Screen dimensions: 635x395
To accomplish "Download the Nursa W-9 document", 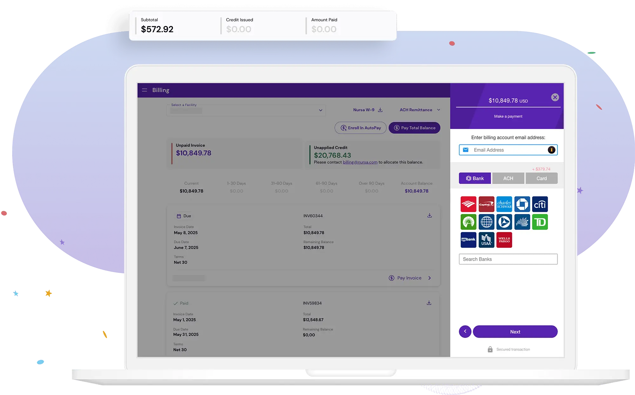I will pyautogui.click(x=380, y=110).
